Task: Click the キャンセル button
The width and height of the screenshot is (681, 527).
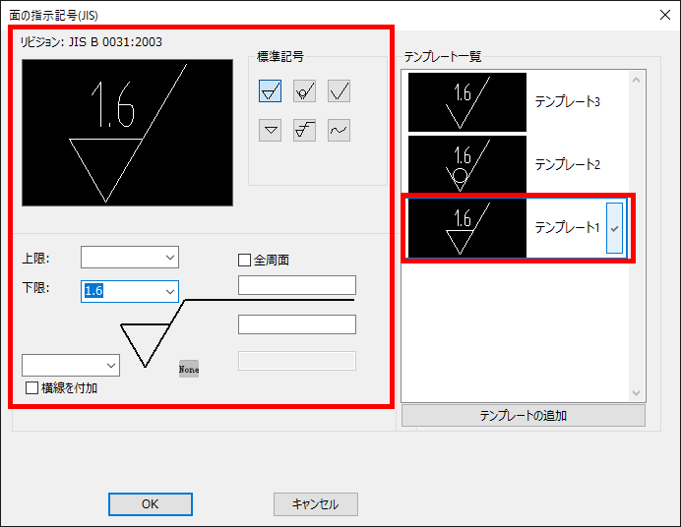Action: [316, 504]
